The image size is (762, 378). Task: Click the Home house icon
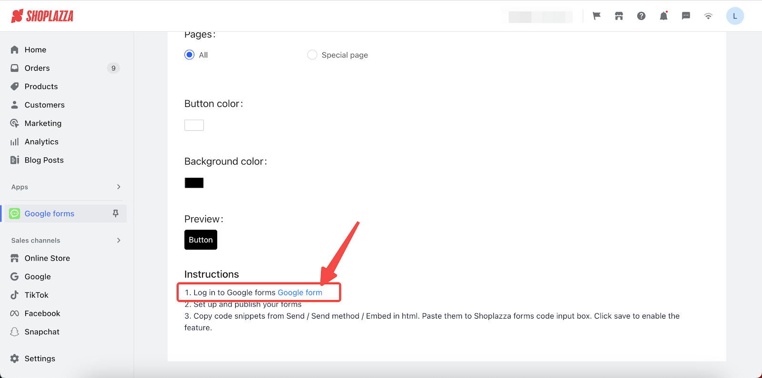coord(15,49)
